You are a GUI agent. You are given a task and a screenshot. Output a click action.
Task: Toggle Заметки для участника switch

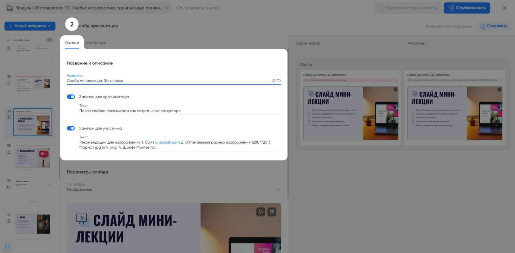click(71, 128)
